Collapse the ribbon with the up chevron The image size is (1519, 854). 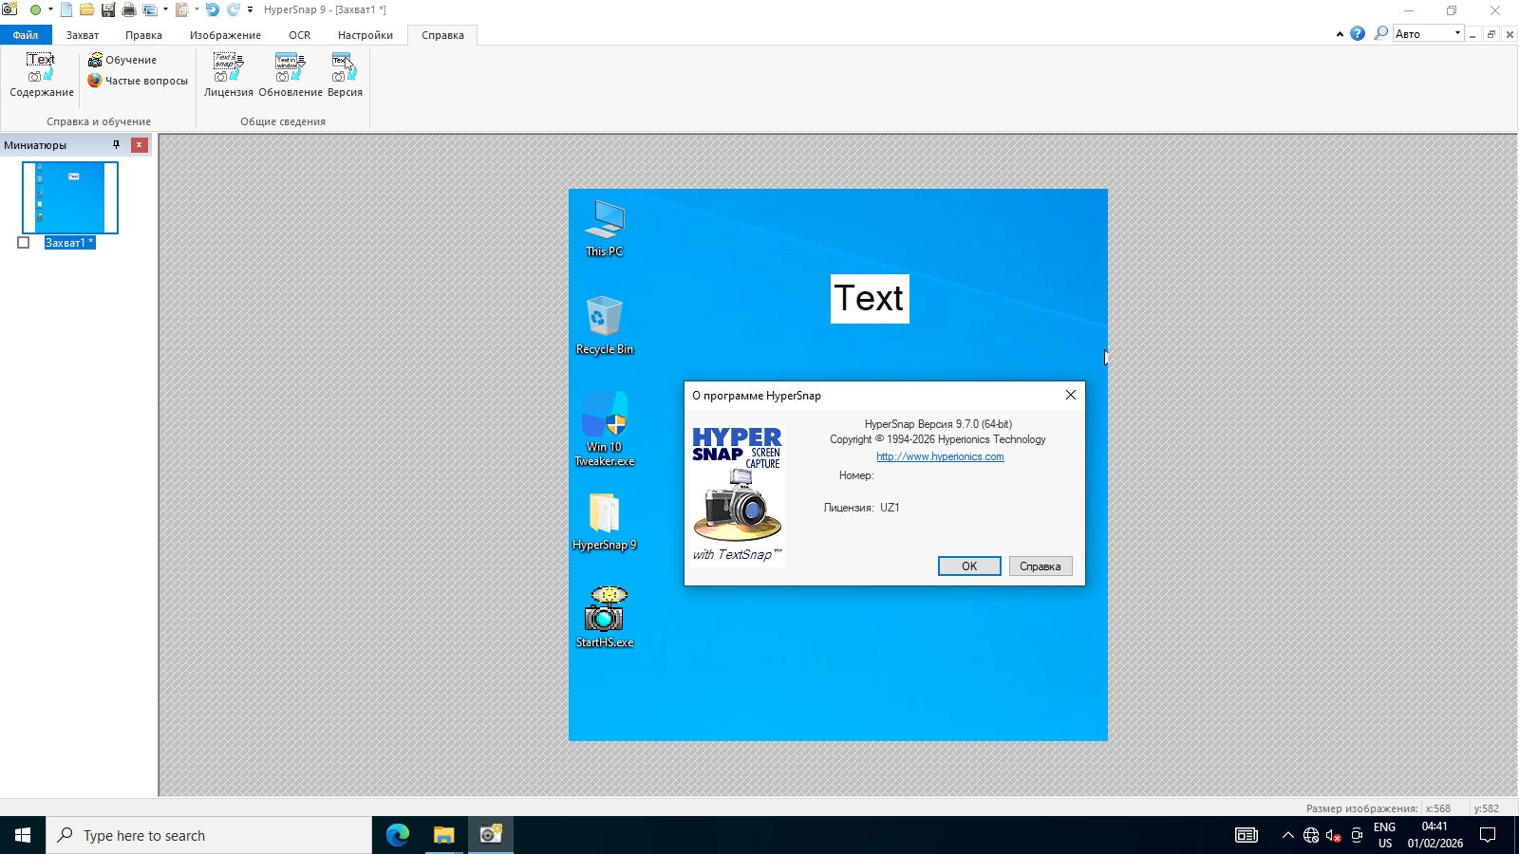click(1340, 34)
